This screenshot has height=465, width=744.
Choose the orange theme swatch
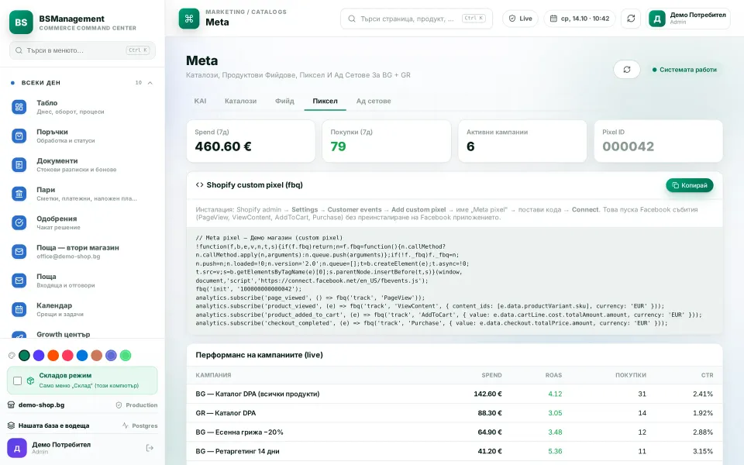pos(53,356)
